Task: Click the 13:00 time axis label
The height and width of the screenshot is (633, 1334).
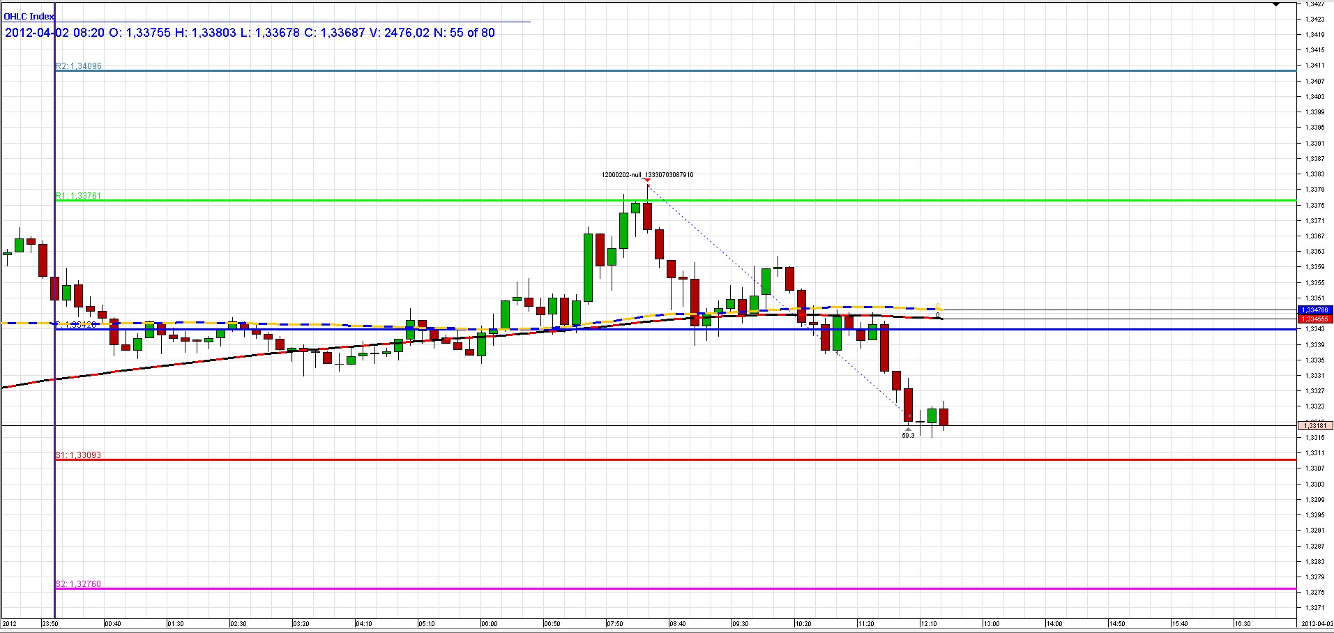Action: [x=991, y=624]
